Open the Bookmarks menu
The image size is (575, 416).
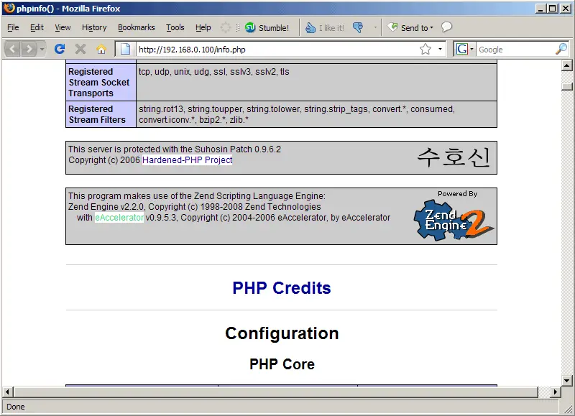tap(136, 27)
